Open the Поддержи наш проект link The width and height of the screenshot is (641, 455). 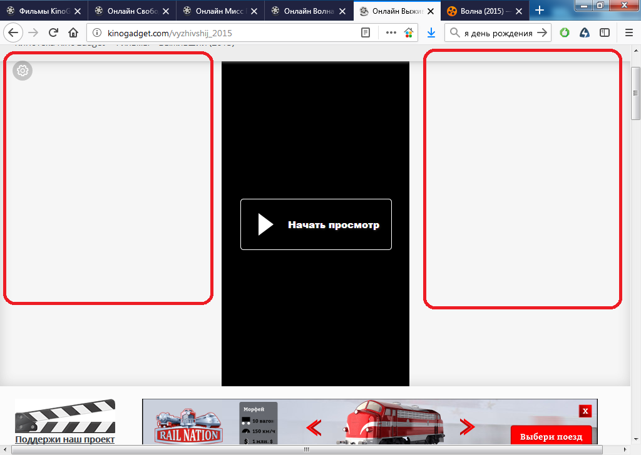pos(65,439)
